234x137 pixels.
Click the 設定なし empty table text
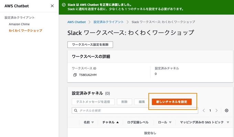tap(150, 133)
